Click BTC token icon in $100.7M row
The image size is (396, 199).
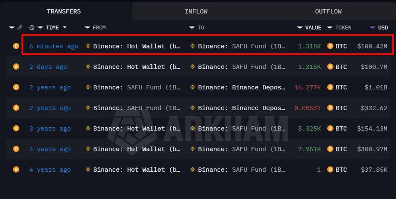(x=330, y=66)
